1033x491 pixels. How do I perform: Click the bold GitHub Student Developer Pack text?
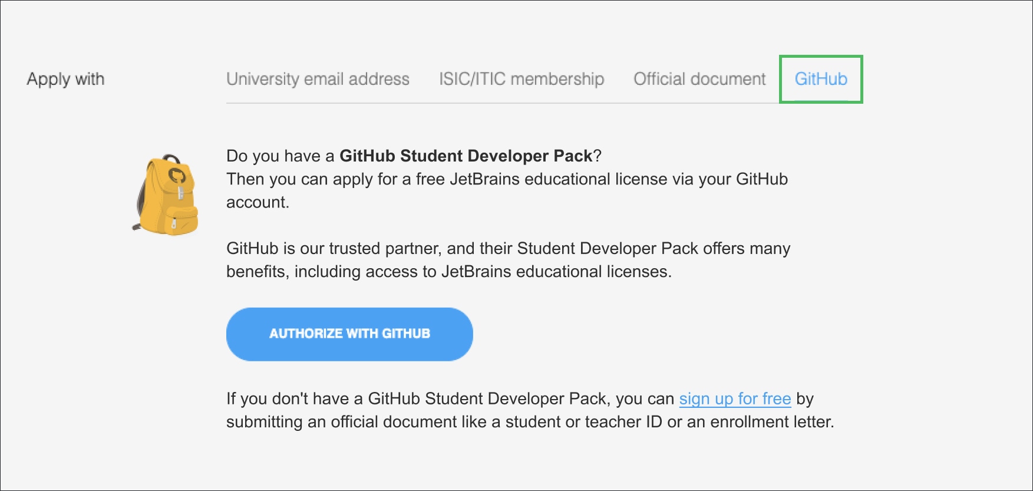pyautogui.click(x=466, y=156)
